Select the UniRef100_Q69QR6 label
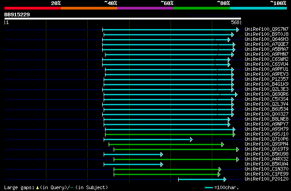Screen dimensions: 291x191 tap(266, 94)
